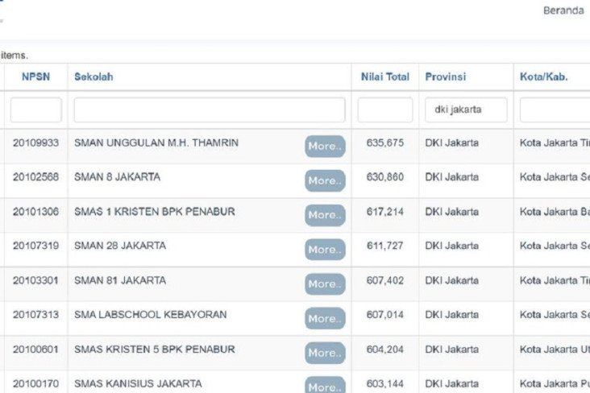The width and height of the screenshot is (590, 393).
Task: Sort by Nilai Total column header
Action: 385,77
